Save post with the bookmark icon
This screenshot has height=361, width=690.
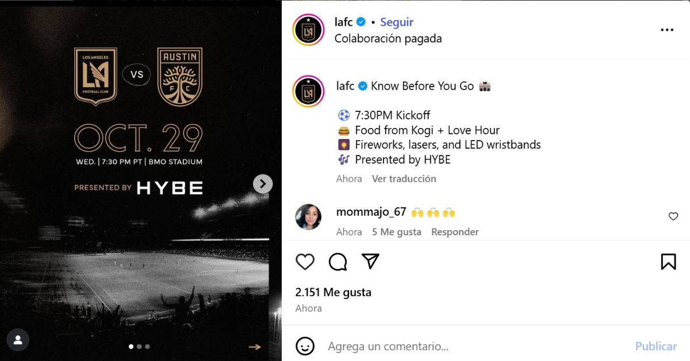coord(668,262)
